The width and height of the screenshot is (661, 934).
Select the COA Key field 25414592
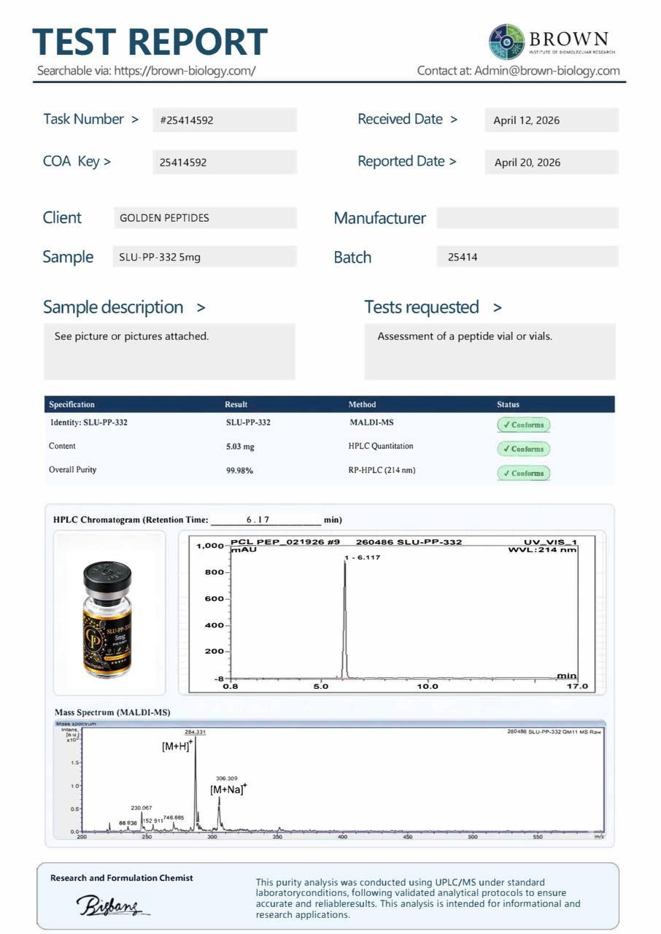point(225,162)
